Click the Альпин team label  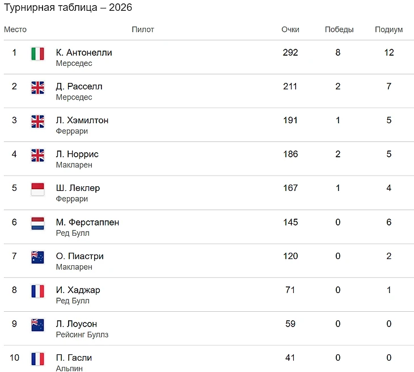point(69,368)
